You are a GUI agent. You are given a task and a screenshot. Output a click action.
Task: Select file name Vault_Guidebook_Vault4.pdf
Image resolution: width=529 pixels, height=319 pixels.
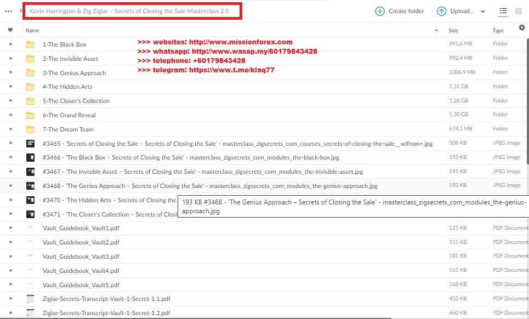pyautogui.click(x=81, y=271)
